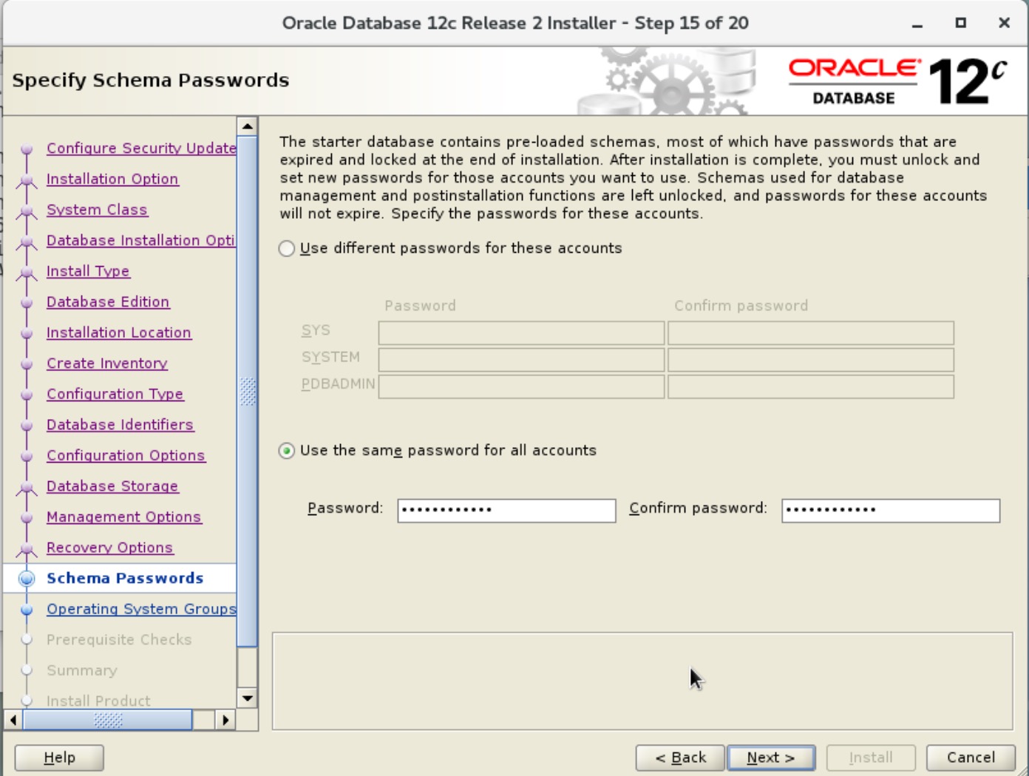
Task: Click the Installation Option step marker icon
Action: coord(27,180)
